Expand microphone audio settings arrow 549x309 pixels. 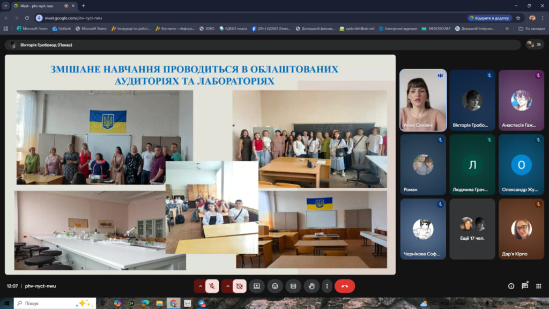200,286
